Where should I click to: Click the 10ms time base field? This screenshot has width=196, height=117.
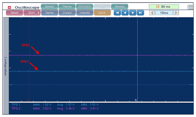pos(164,13)
